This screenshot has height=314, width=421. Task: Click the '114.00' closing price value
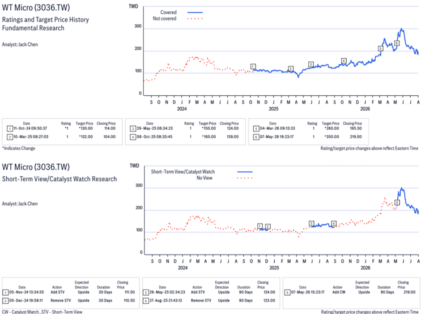coord(110,128)
